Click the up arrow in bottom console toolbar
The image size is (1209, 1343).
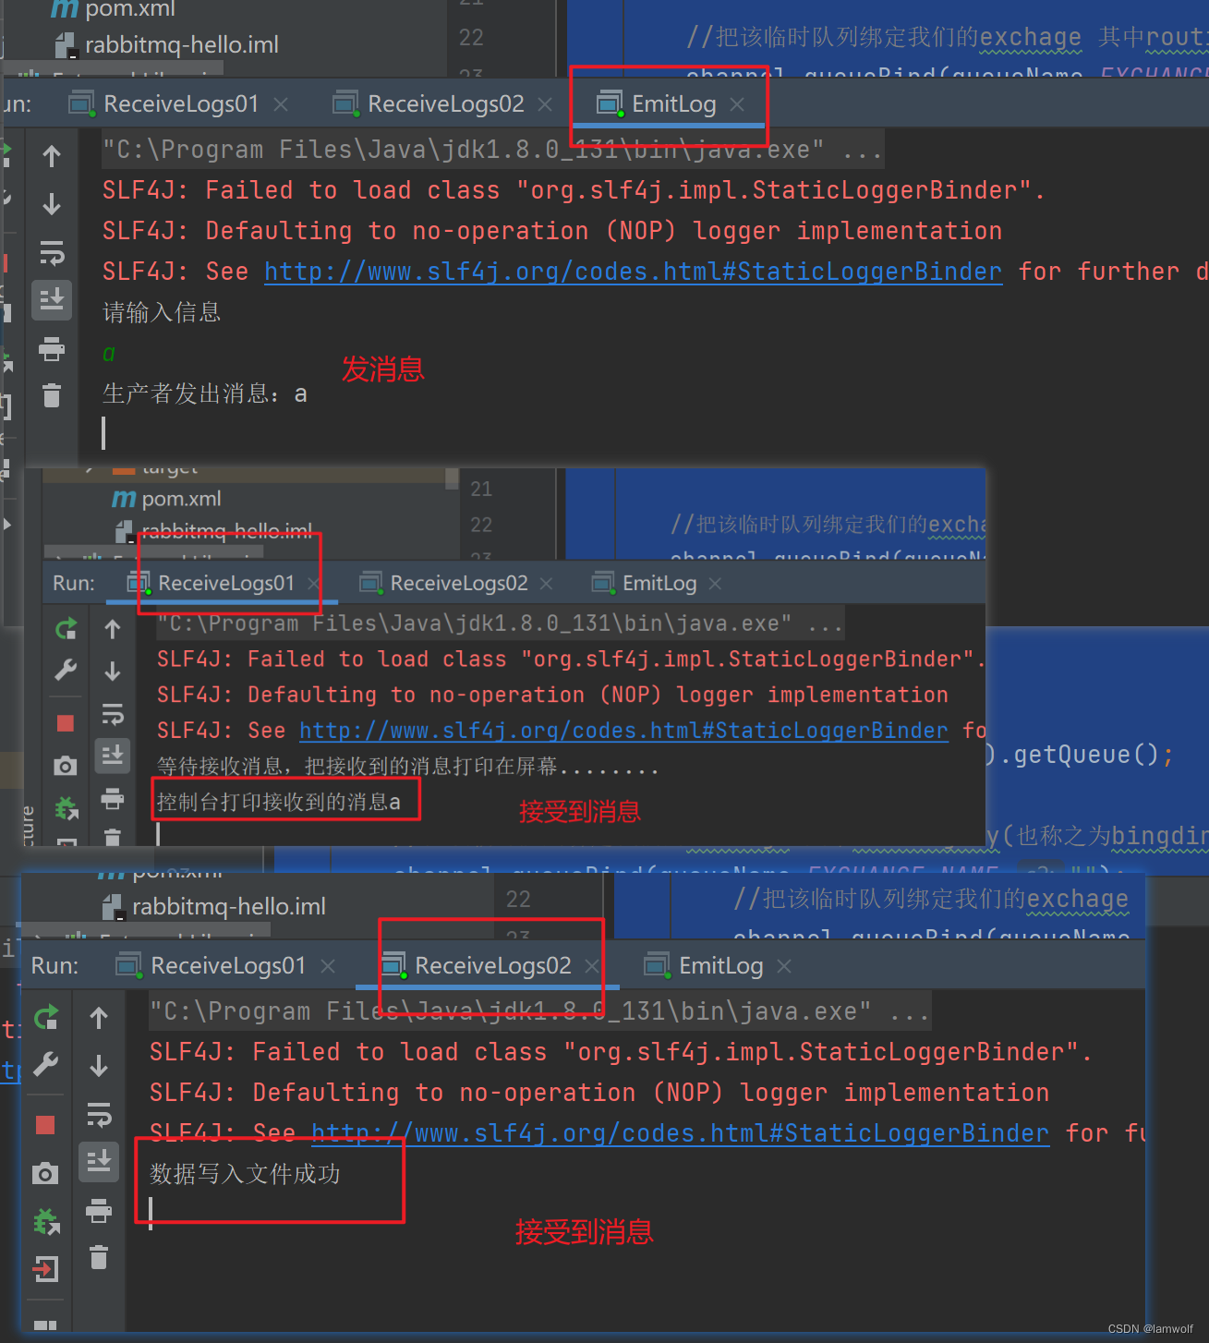click(99, 1018)
